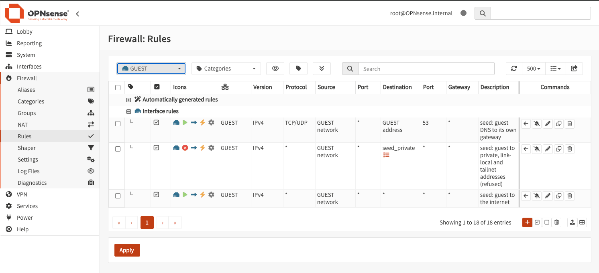Screen dimensions: 599x273
Task: Open the Categories dropdown
Action: tap(226, 69)
